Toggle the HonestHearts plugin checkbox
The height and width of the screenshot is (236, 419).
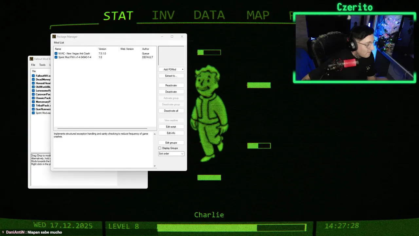click(33, 83)
